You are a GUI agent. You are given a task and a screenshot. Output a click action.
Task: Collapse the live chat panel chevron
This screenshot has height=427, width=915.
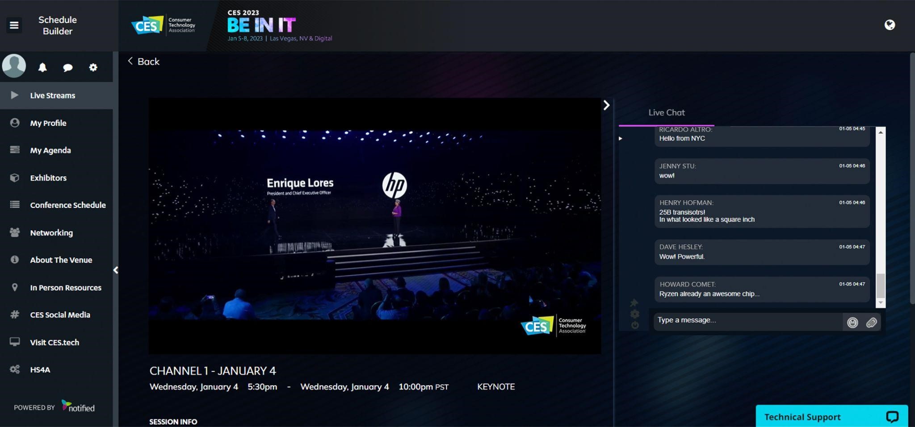606,105
